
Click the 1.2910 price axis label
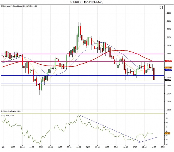(x=168, y=86)
